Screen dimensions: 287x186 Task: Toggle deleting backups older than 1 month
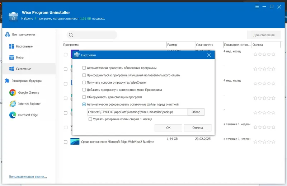(x=90, y=119)
